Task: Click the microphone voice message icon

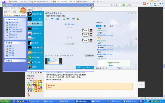Action: pyautogui.click(x=57, y=55)
